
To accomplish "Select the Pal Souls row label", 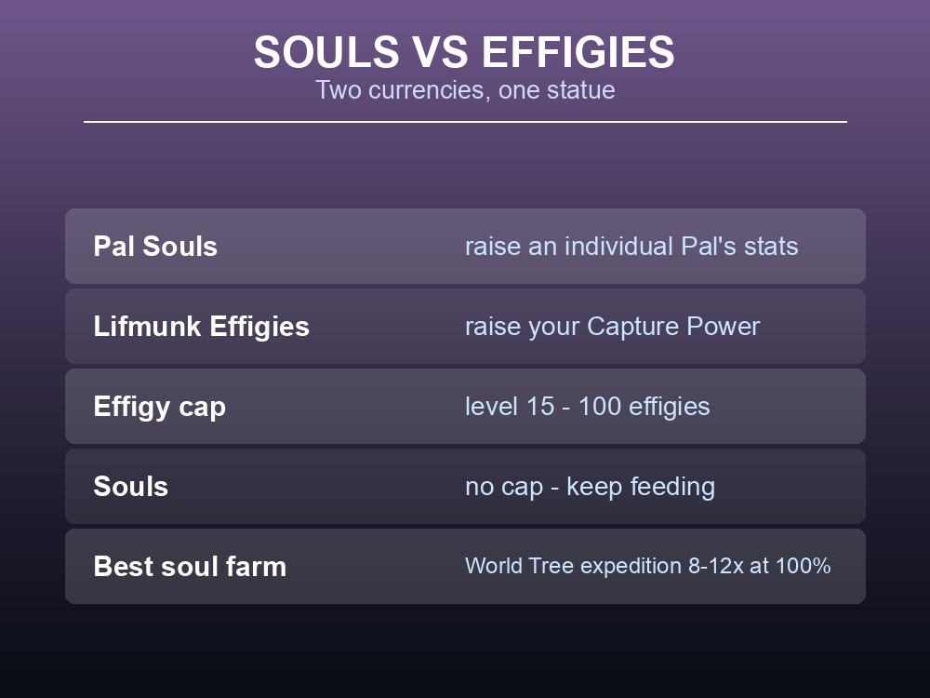I will (x=155, y=247).
